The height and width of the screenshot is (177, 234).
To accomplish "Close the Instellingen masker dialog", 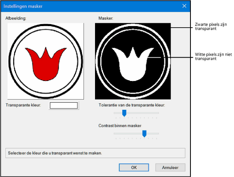I will click(x=184, y=6).
